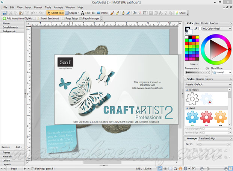Viewport: 233px width, 171px height.
Task: Open the Blend Mode Normal dropdown
Action: pos(221,73)
